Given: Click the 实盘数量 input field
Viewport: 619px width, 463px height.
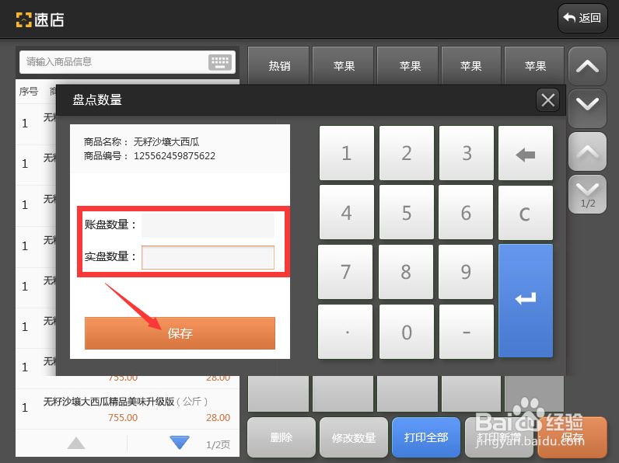Looking at the screenshot, I should [x=208, y=257].
